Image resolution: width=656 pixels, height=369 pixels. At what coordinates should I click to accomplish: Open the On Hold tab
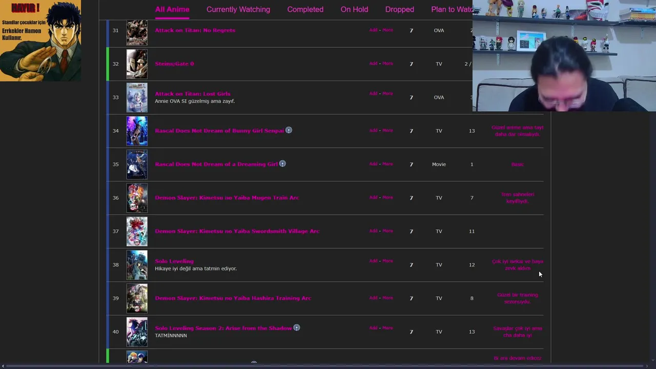point(354,9)
